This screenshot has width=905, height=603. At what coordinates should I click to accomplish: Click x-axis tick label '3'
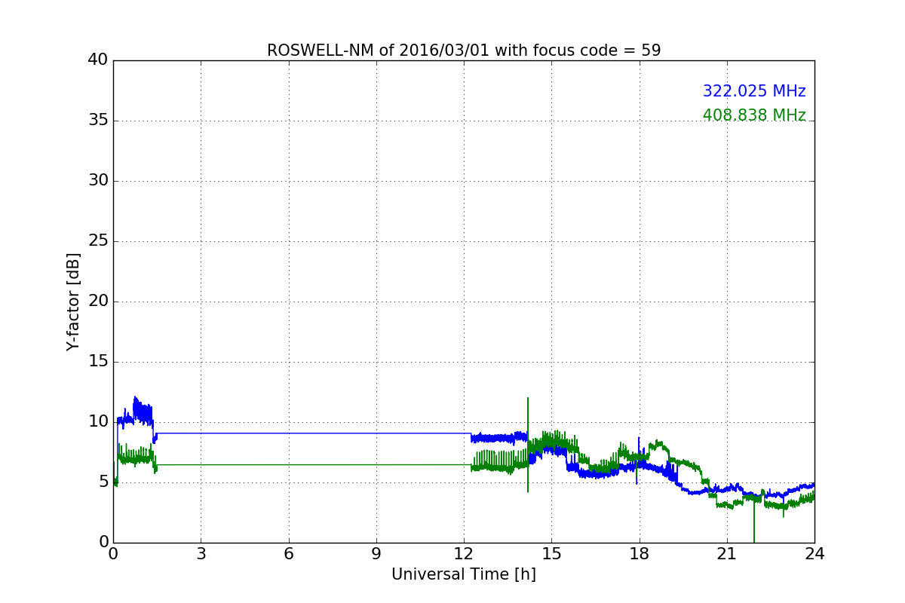click(201, 554)
